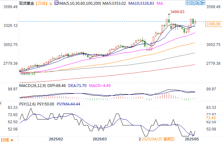The height and width of the screenshot is (142, 222).
Task: Click the orange circled-plus icon beside 日线
Action: 50,4
